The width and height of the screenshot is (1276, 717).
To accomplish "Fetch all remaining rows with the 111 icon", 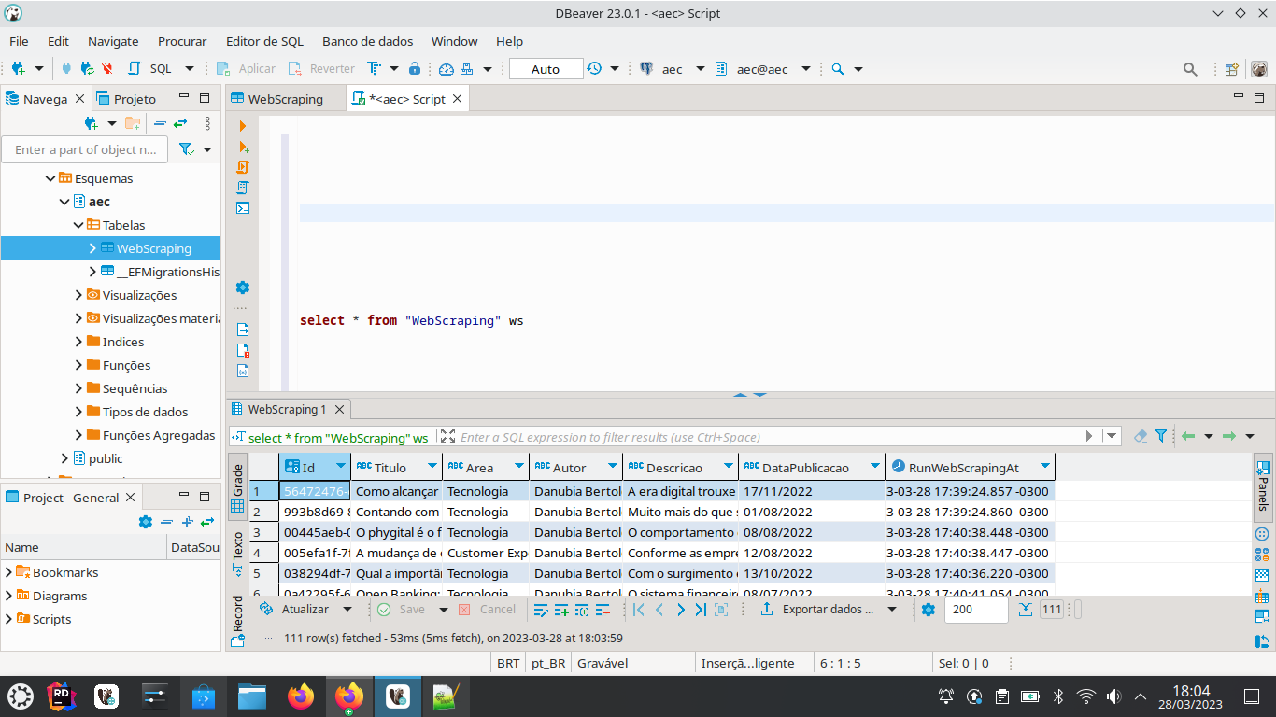I will [x=1052, y=609].
